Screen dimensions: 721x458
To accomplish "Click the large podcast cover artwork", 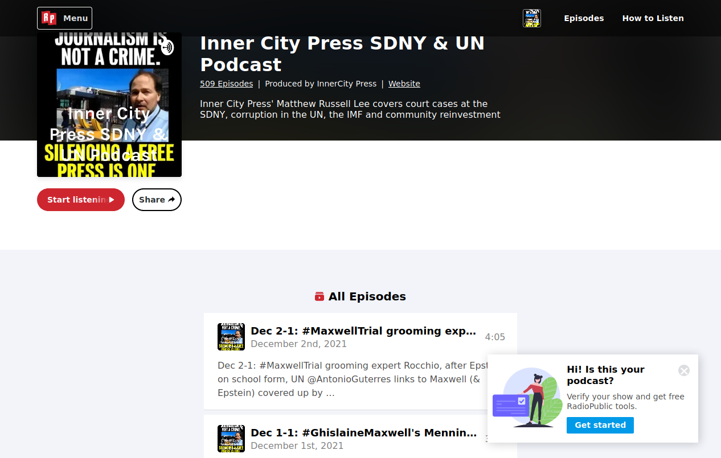I will click(109, 105).
